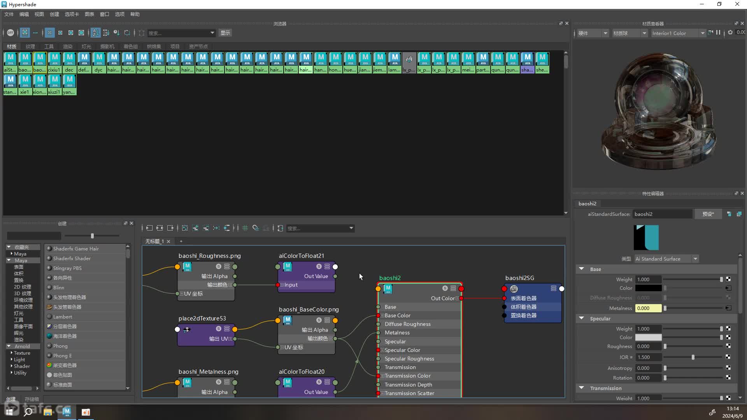Adjust the Specular IOR slider

(x=693, y=357)
